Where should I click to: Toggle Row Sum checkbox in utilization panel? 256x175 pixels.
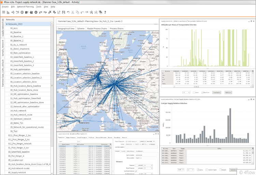pos(203,92)
